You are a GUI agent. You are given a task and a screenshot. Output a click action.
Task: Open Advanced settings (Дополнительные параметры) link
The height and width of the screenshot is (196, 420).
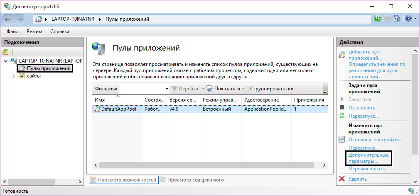(x=368, y=158)
